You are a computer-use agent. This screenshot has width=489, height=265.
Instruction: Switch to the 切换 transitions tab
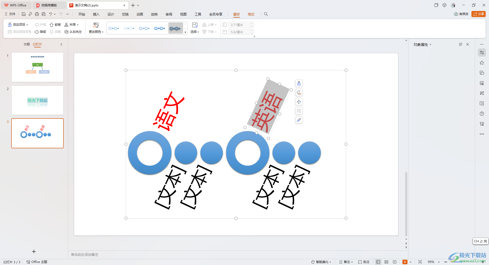(125, 14)
